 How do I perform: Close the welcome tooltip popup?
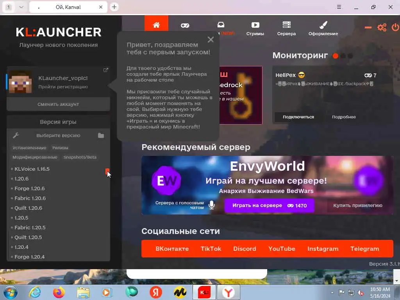(211, 39)
